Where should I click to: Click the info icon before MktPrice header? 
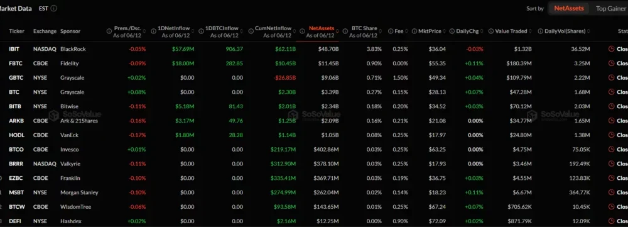pyautogui.click(x=414, y=31)
